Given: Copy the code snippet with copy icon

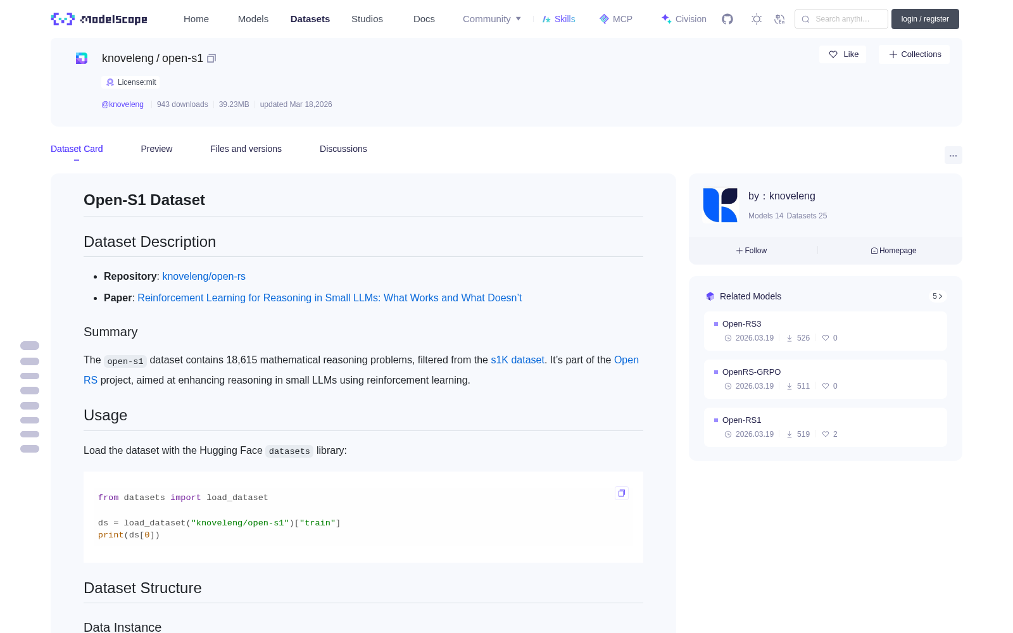Looking at the screenshot, I should point(622,493).
